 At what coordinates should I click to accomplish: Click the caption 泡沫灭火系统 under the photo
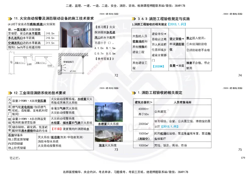point(108,145)
